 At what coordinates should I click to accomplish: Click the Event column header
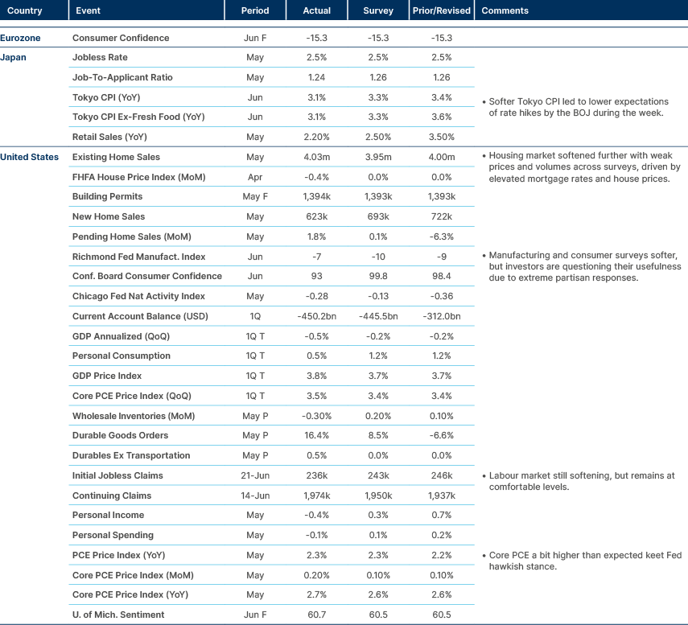(88, 10)
